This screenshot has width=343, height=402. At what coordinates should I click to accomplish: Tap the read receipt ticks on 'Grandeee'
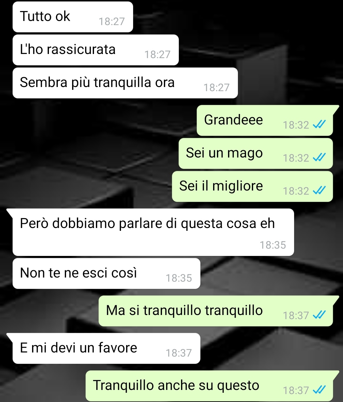tap(319, 125)
